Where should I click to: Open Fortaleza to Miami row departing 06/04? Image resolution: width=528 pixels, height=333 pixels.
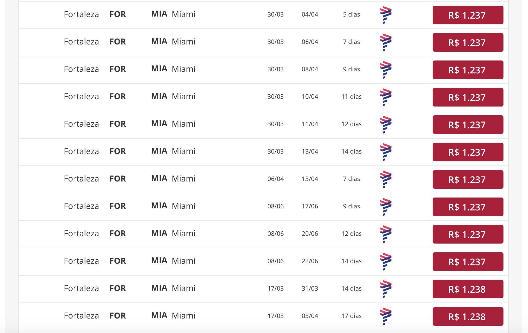tap(263, 179)
